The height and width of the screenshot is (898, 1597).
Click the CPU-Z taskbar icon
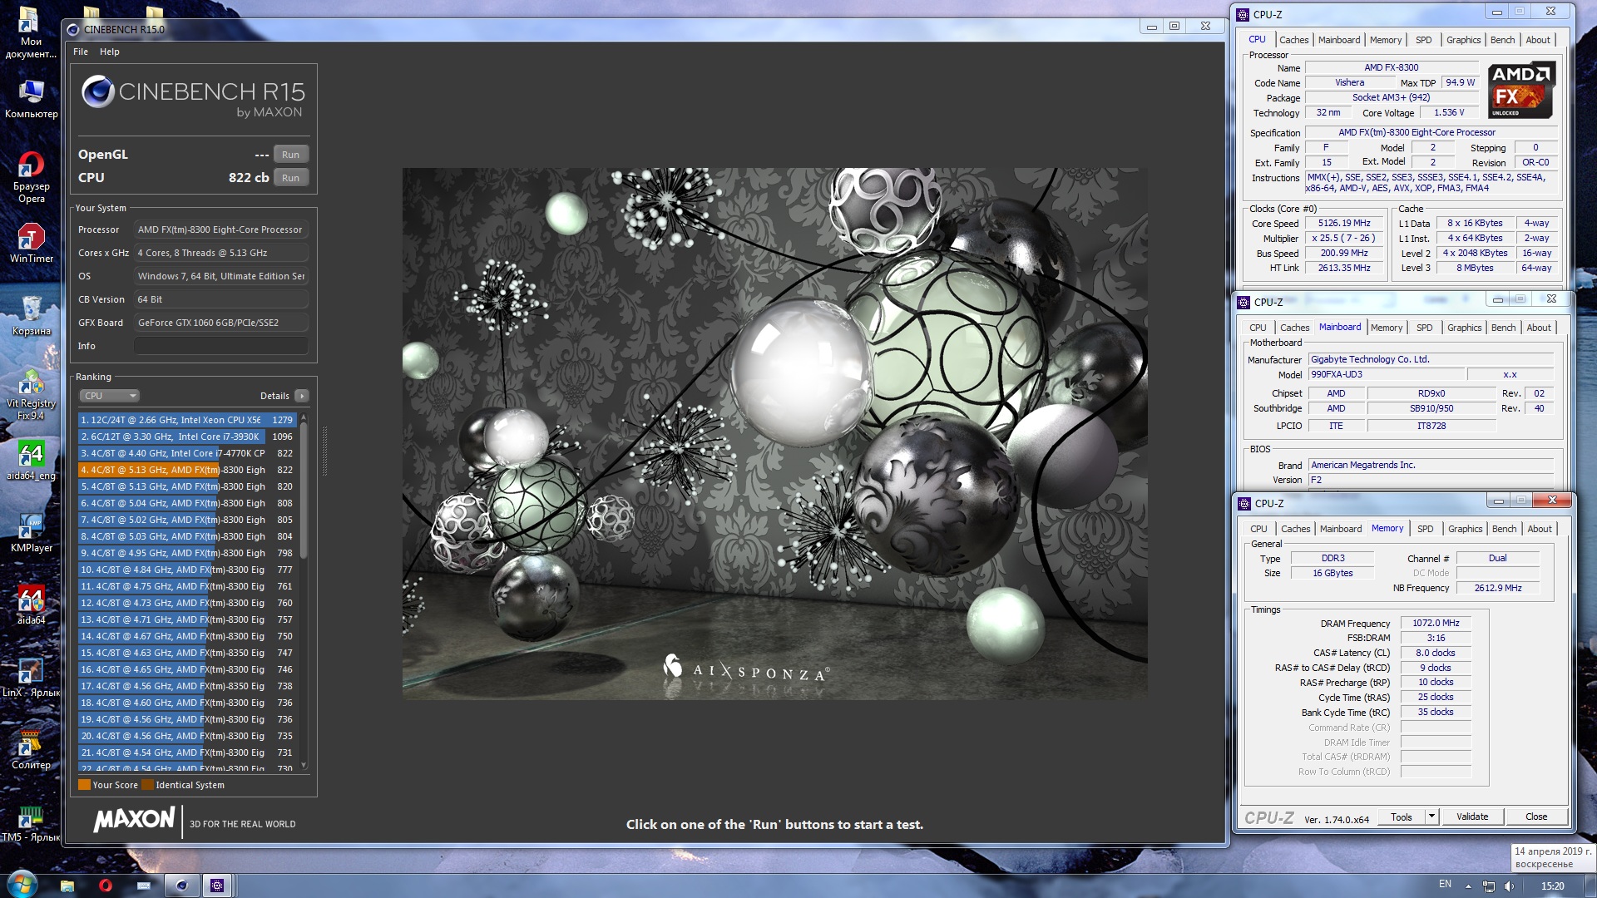(217, 886)
